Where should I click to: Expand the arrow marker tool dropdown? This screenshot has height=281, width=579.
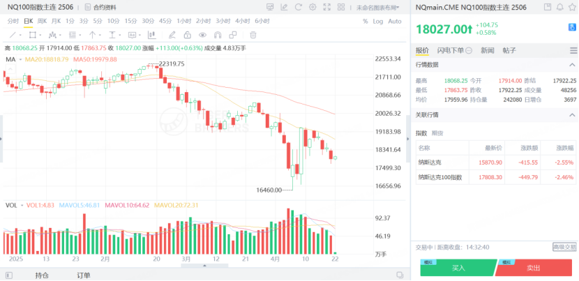point(100,36)
